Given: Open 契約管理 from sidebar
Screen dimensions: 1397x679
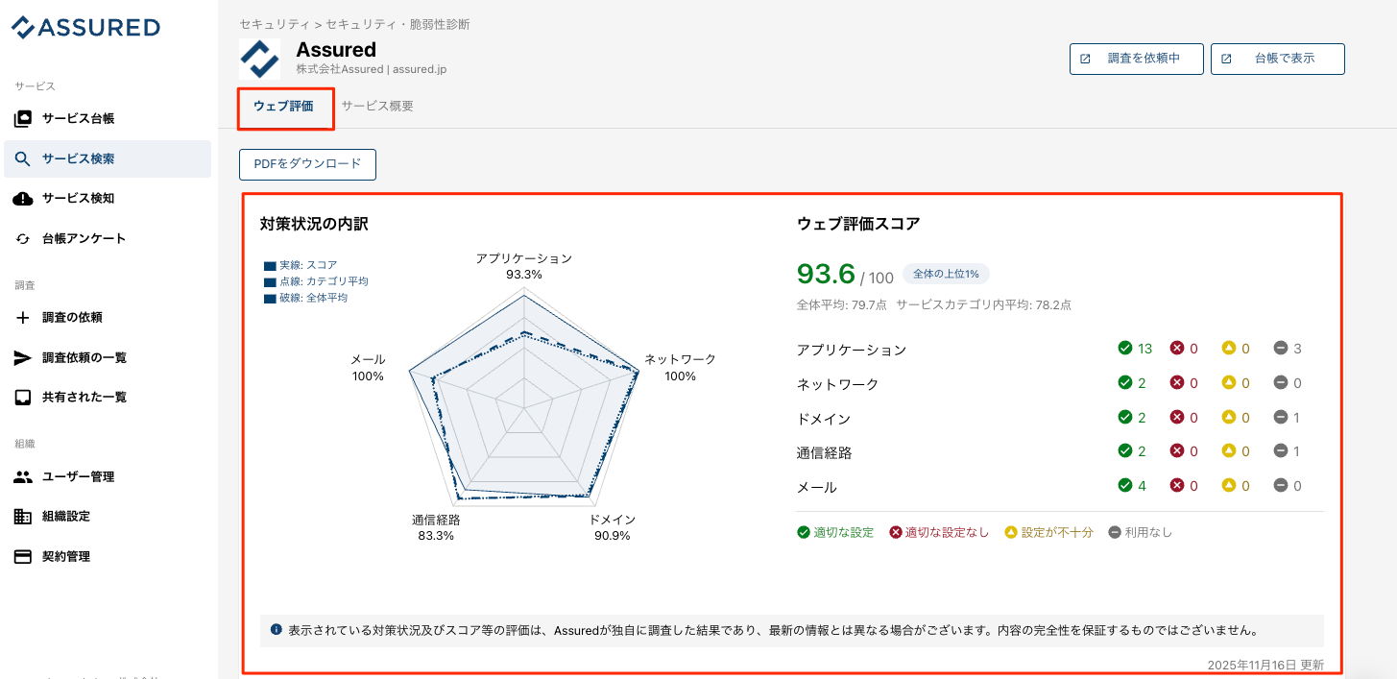Looking at the screenshot, I should 108,557.
